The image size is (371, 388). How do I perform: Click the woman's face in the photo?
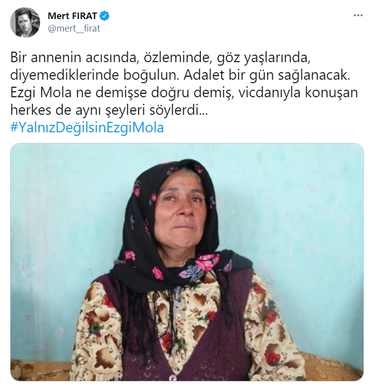tap(182, 211)
